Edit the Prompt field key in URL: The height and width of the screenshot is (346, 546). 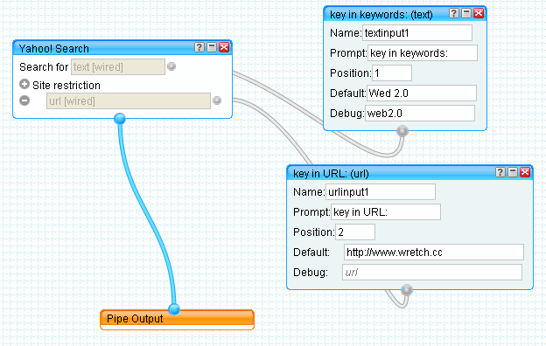pyautogui.click(x=386, y=212)
